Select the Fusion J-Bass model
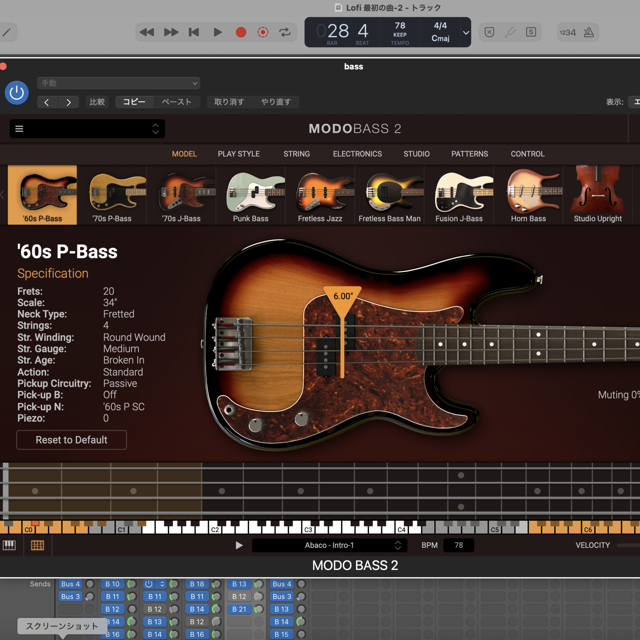This screenshot has width=640, height=640. coord(459,195)
